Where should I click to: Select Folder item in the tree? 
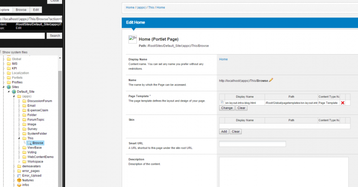[x=32, y=115]
